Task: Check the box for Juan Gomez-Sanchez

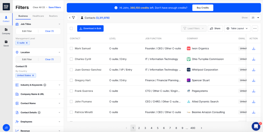Action: click(71, 70)
